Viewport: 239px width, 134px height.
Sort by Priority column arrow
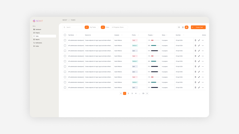click(138, 35)
